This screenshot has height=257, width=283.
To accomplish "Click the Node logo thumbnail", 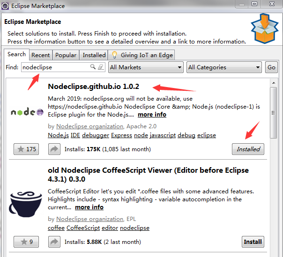I will pos(27,112).
